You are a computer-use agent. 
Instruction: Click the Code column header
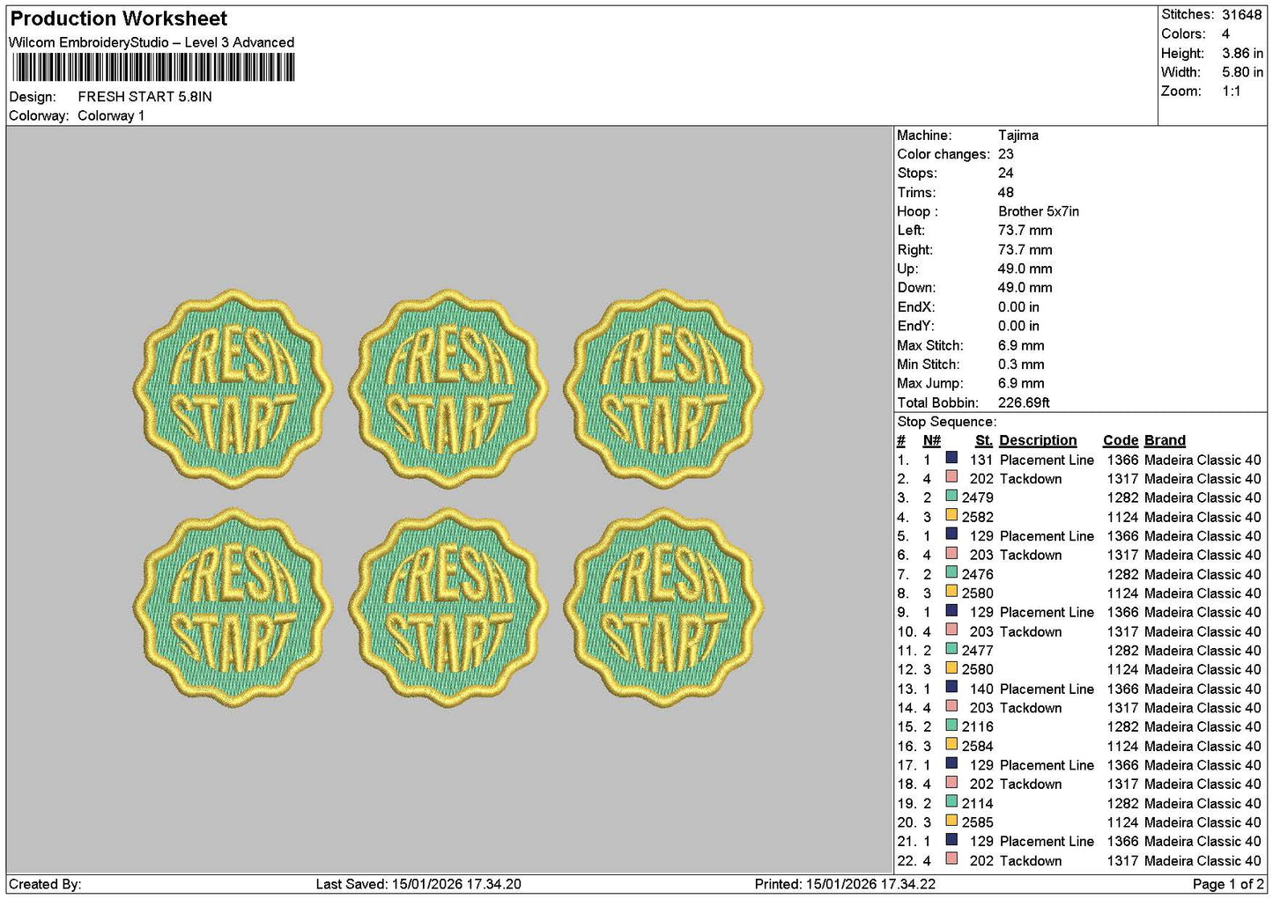(x=1121, y=440)
